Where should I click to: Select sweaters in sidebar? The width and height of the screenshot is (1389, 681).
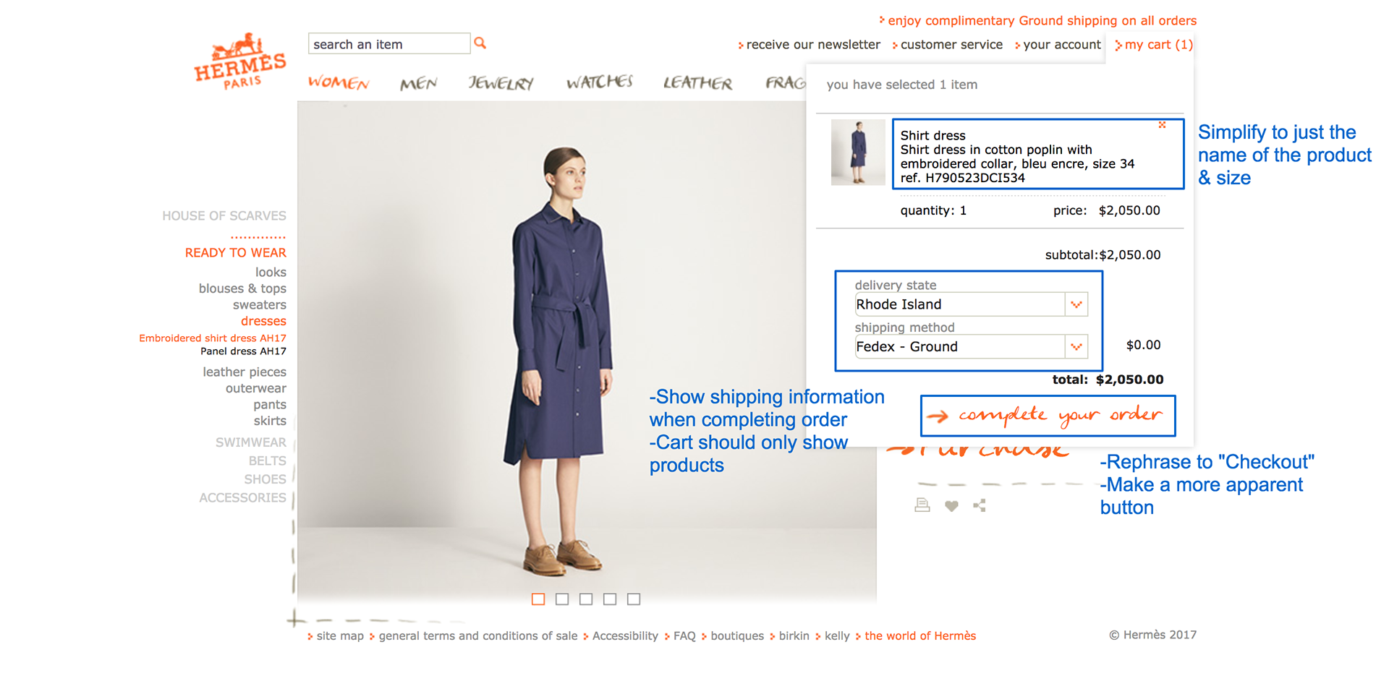point(260,304)
